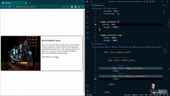Select the ItemCard.css editor tab
The width and height of the screenshot is (170, 96).
(98, 5)
